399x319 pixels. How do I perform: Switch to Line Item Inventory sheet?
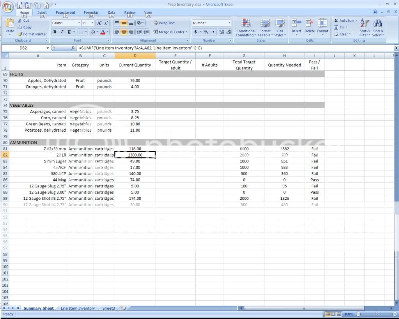(78, 308)
